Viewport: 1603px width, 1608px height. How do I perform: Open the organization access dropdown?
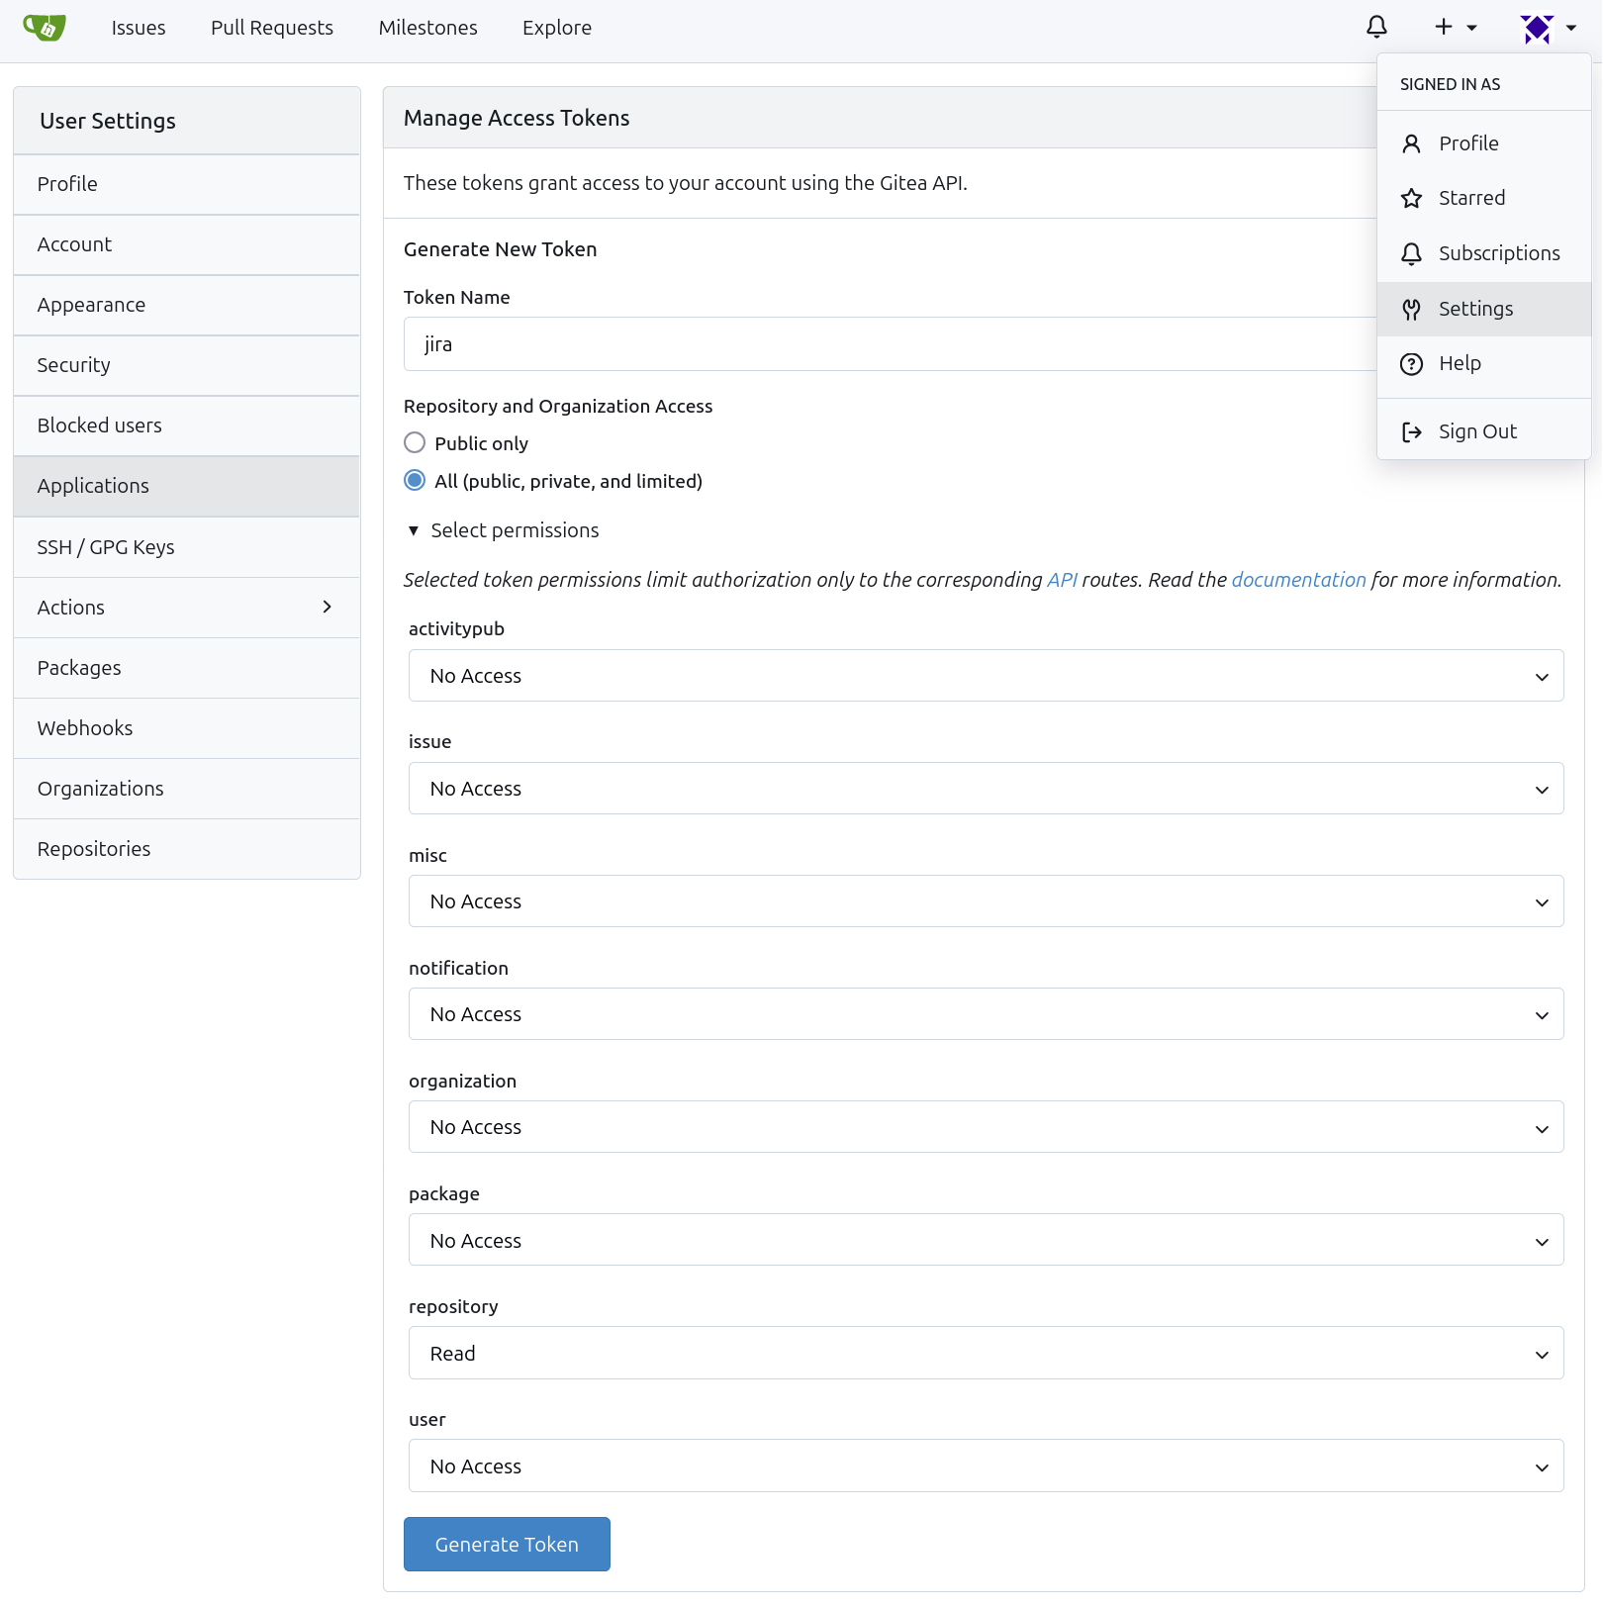point(986,1127)
